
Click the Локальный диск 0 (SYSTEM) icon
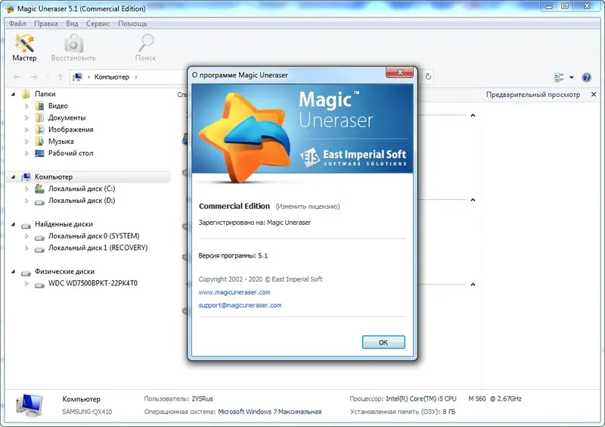pos(39,237)
